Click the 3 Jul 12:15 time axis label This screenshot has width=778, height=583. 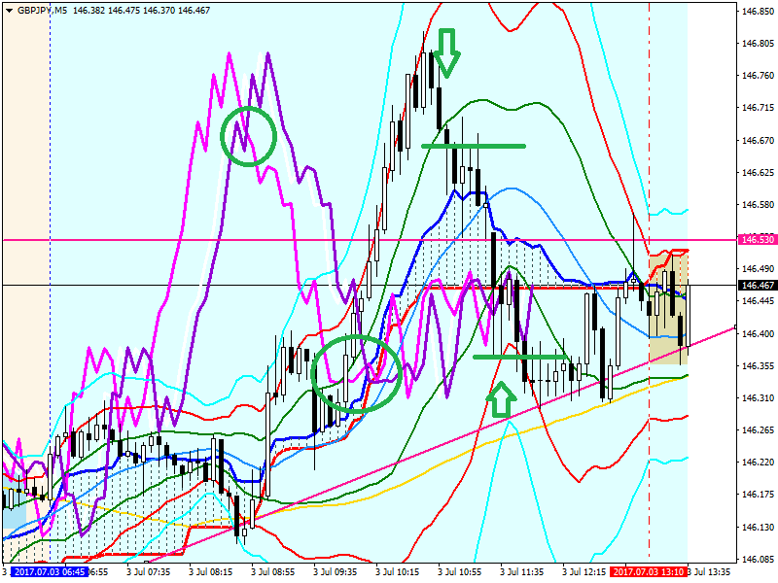pyautogui.click(x=584, y=572)
